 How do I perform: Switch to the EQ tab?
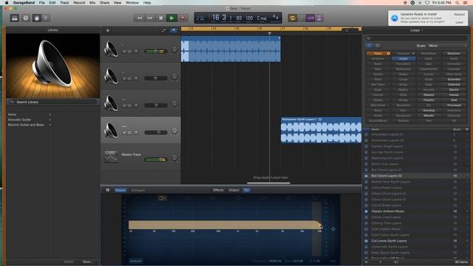click(x=246, y=191)
